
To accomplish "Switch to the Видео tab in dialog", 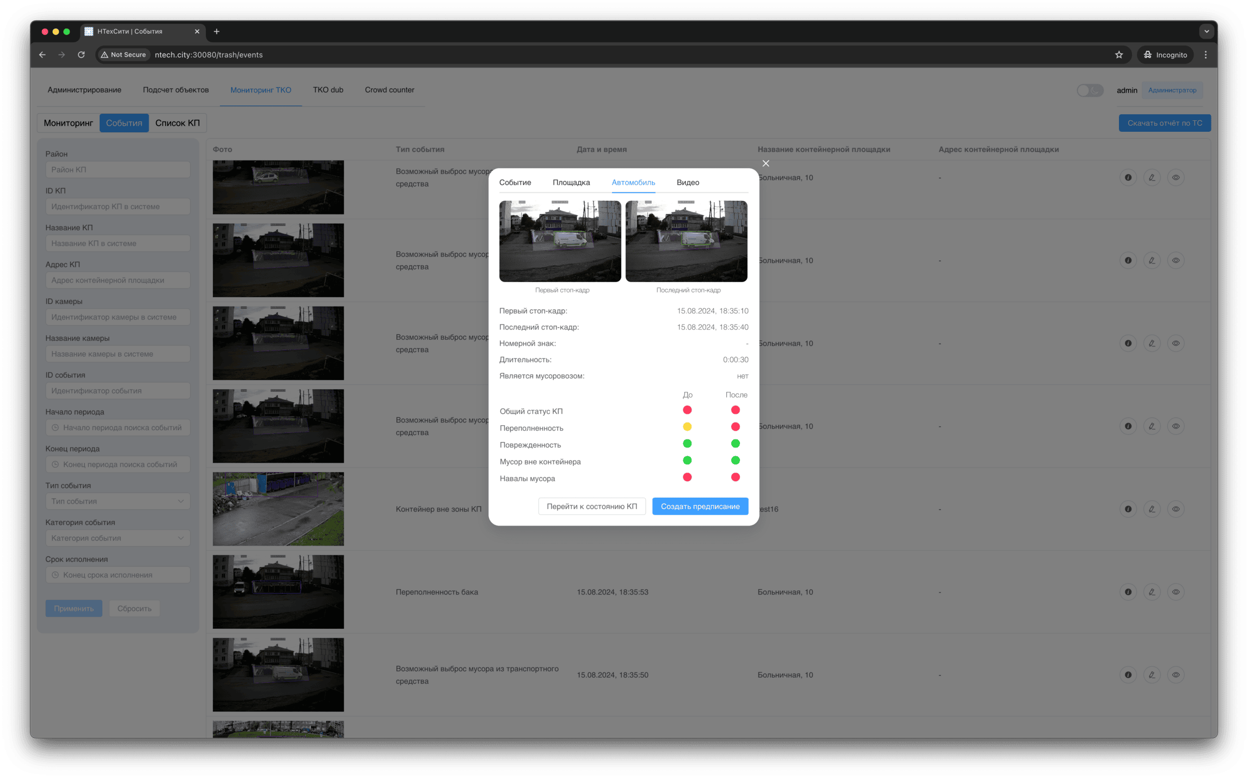I will point(688,182).
